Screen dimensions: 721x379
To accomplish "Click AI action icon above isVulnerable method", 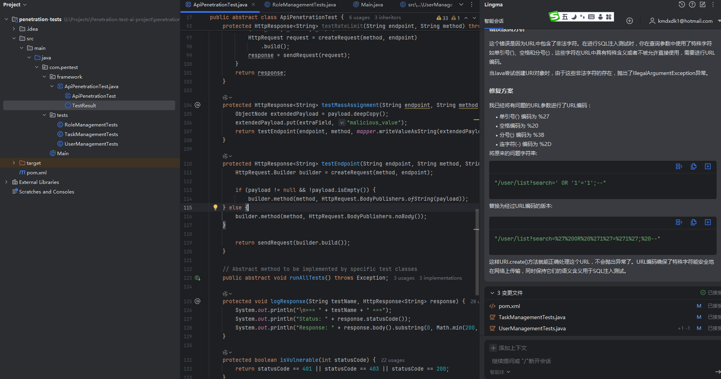I will 227,352.
